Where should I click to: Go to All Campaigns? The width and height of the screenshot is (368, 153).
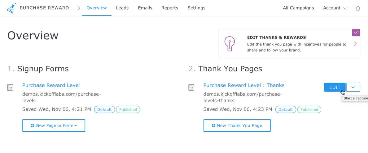coord(298,8)
